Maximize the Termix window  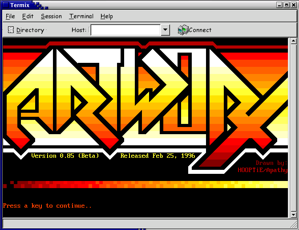(x=286, y=5)
